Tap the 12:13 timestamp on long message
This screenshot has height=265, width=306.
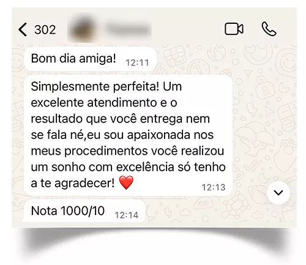[214, 187]
